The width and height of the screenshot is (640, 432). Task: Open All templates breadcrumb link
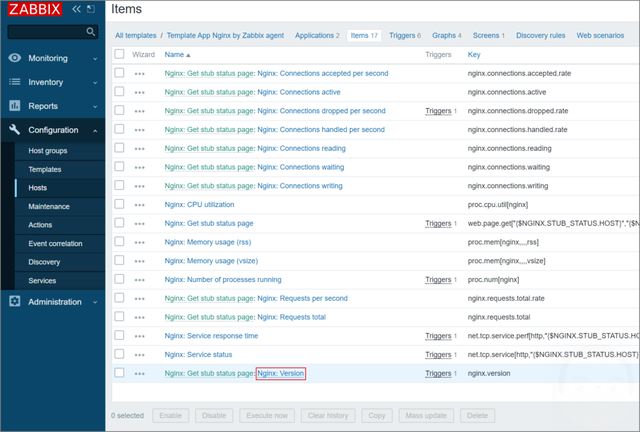136,36
